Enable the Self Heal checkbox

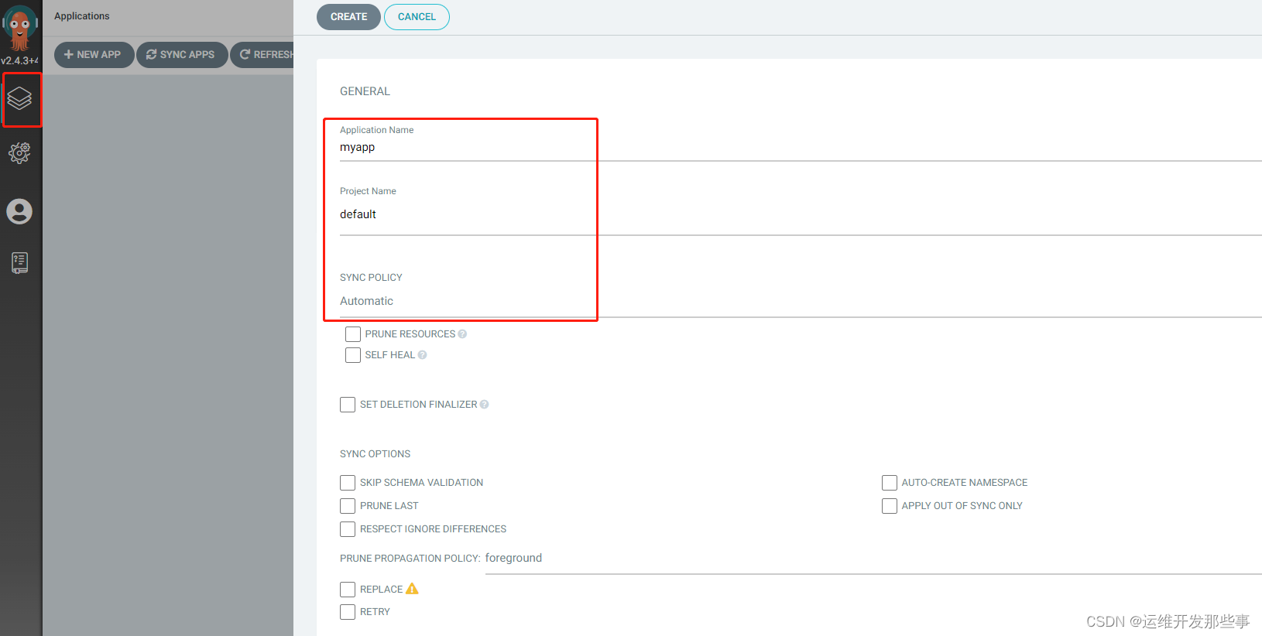(x=353, y=355)
